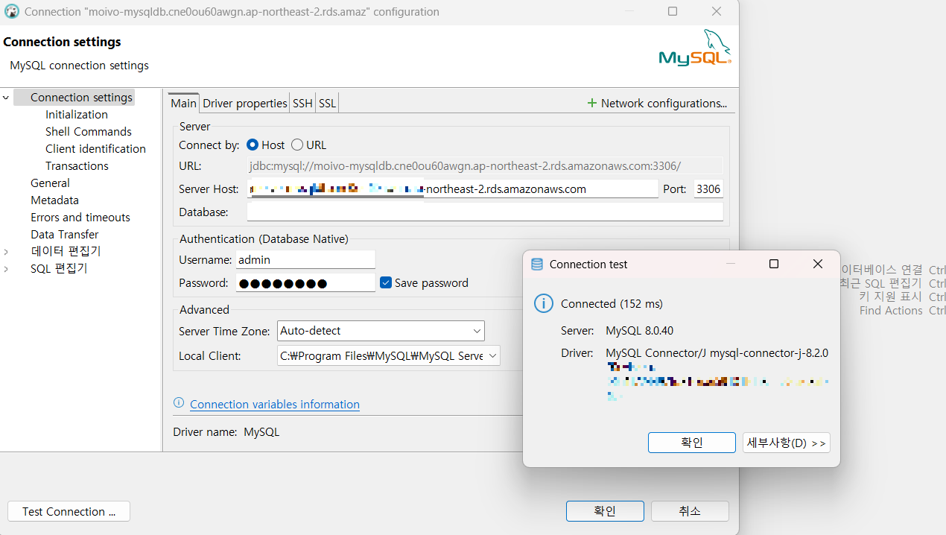This screenshot has width=946, height=535.
Task: Click the Username field
Action: point(305,260)
